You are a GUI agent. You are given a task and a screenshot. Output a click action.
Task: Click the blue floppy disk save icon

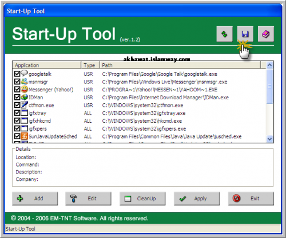click(x=245, y=34)
